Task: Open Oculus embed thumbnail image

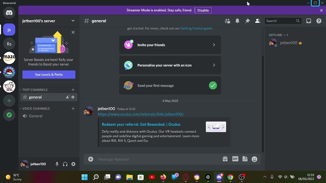Action: click(x=216, y=127)
